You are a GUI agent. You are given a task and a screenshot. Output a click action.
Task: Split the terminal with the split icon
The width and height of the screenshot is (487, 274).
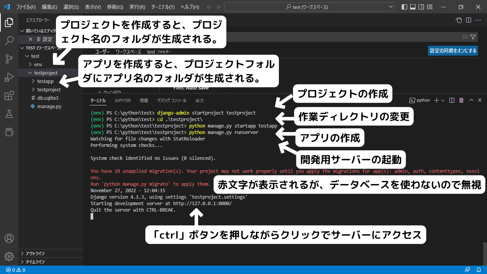[x=452, y=100]
